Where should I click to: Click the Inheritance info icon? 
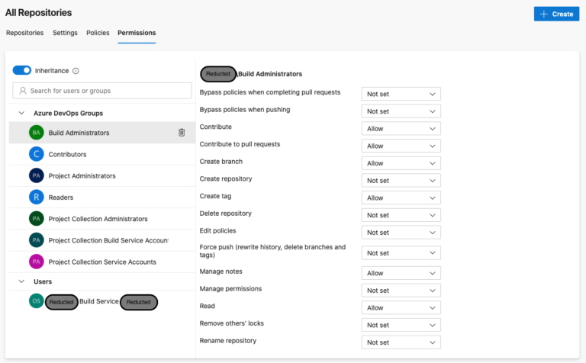point(76,71)
